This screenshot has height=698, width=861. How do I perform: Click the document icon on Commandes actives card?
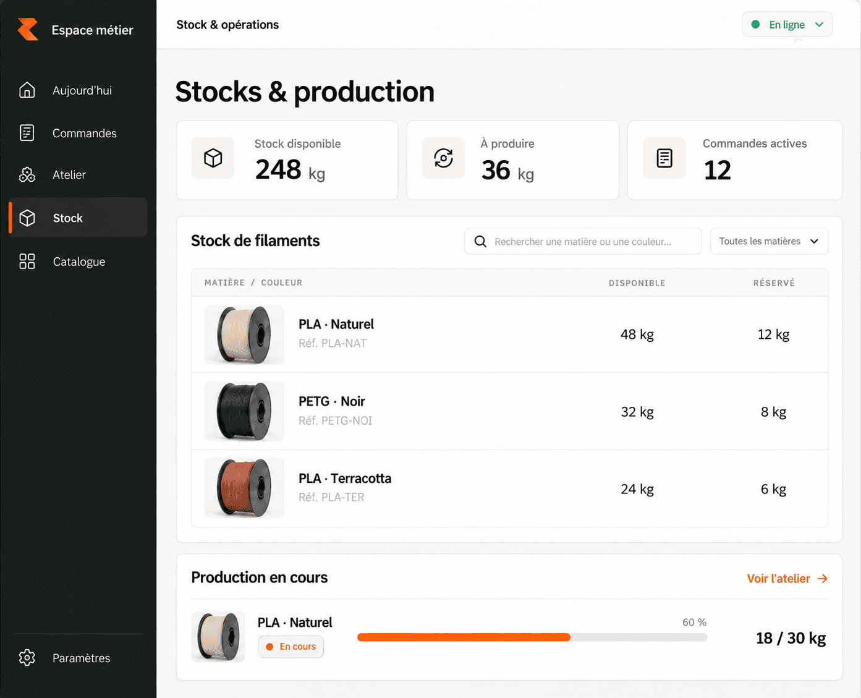click(664, 158)
